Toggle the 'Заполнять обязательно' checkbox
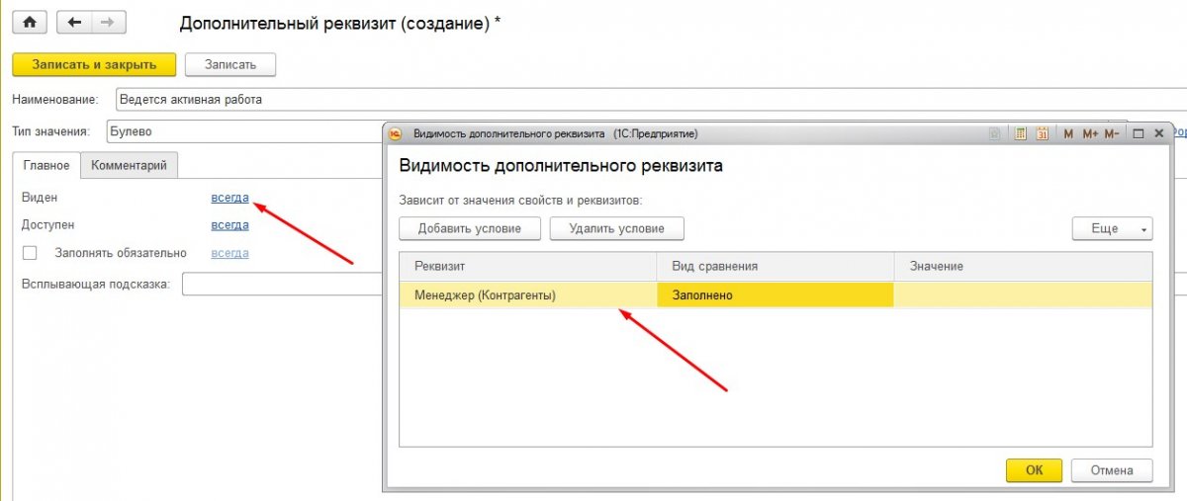This screenshot has width=1187, height=501. [x=30, y=253]
